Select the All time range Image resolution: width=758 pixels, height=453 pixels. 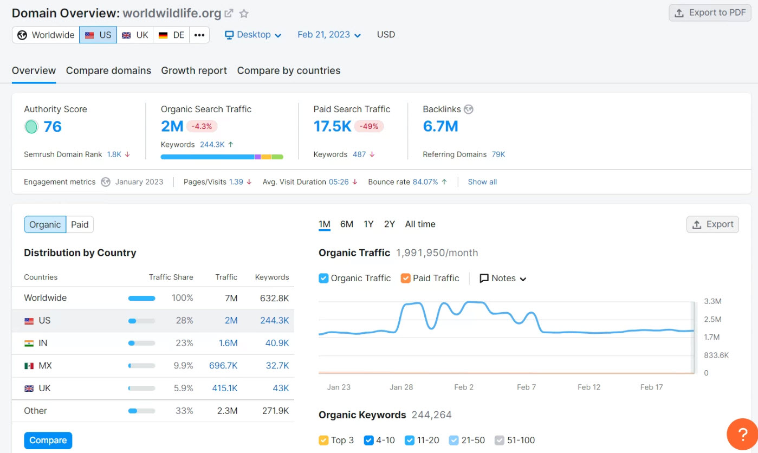(420, 224)
